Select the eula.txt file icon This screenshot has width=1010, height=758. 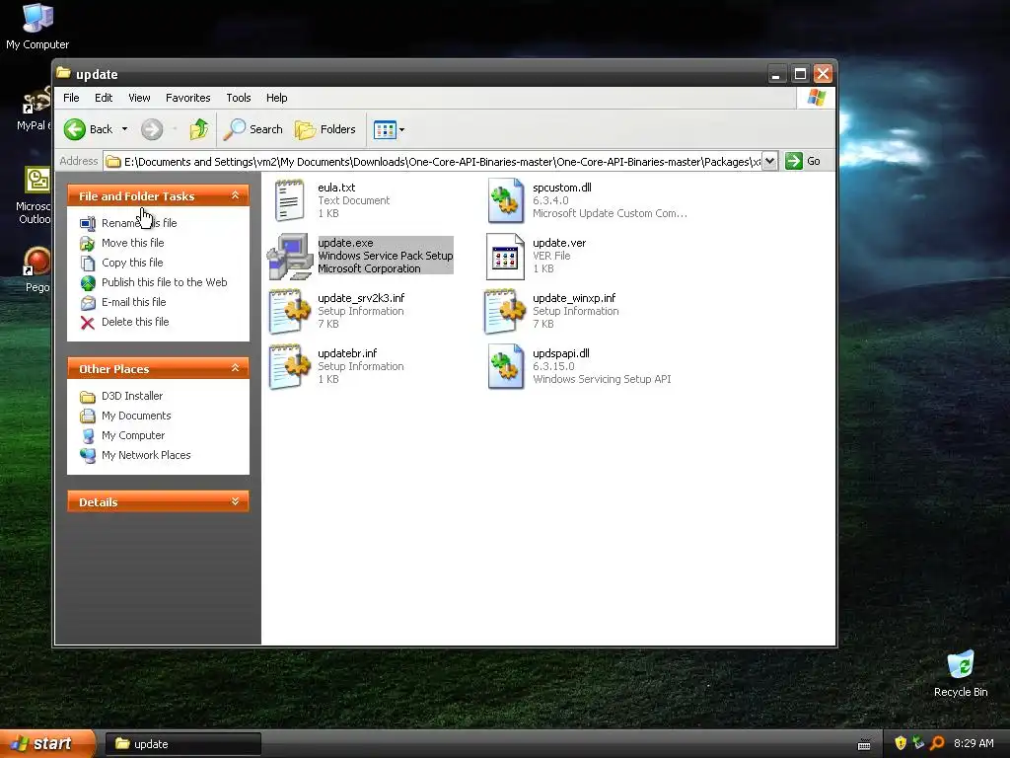(289, 200)
